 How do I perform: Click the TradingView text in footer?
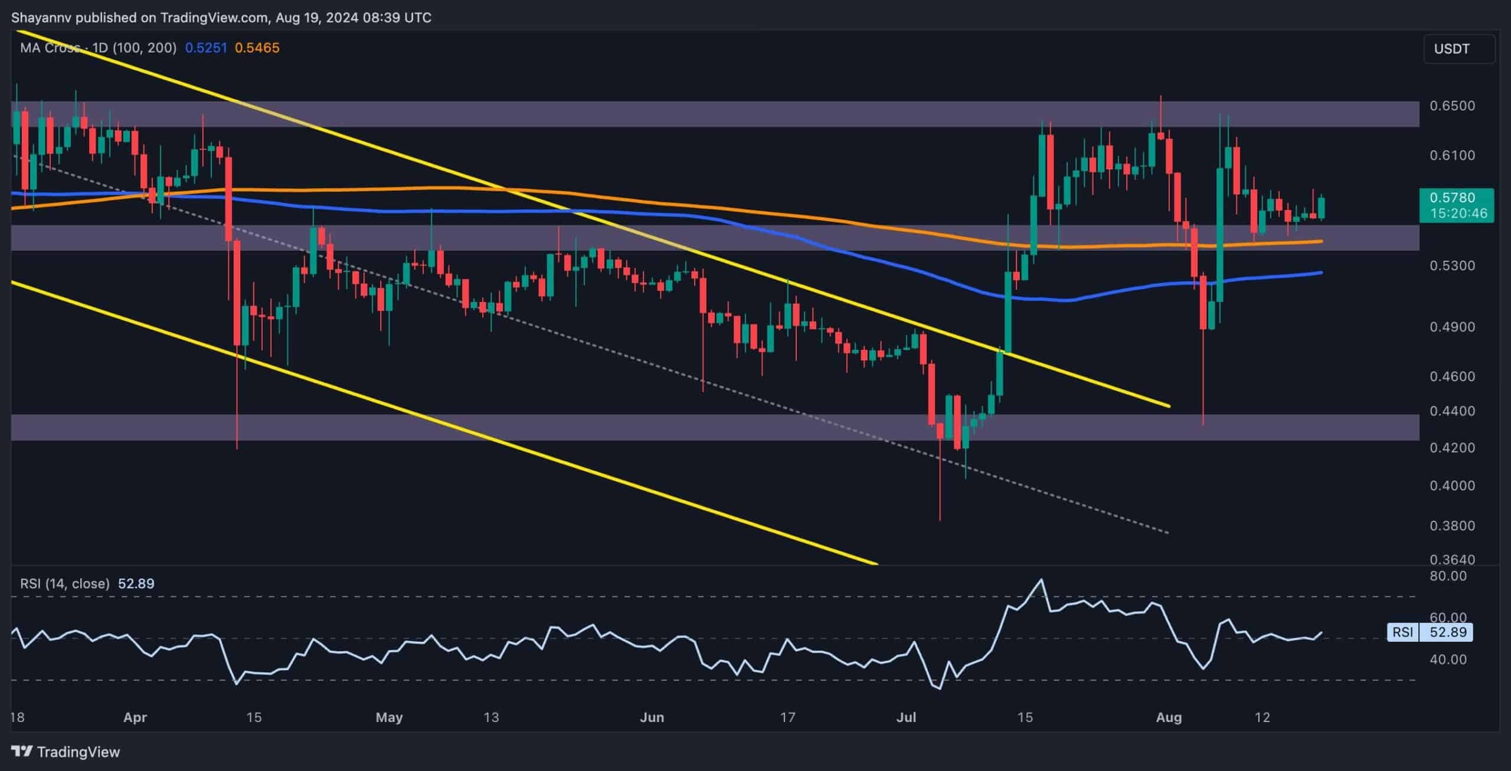79,752
